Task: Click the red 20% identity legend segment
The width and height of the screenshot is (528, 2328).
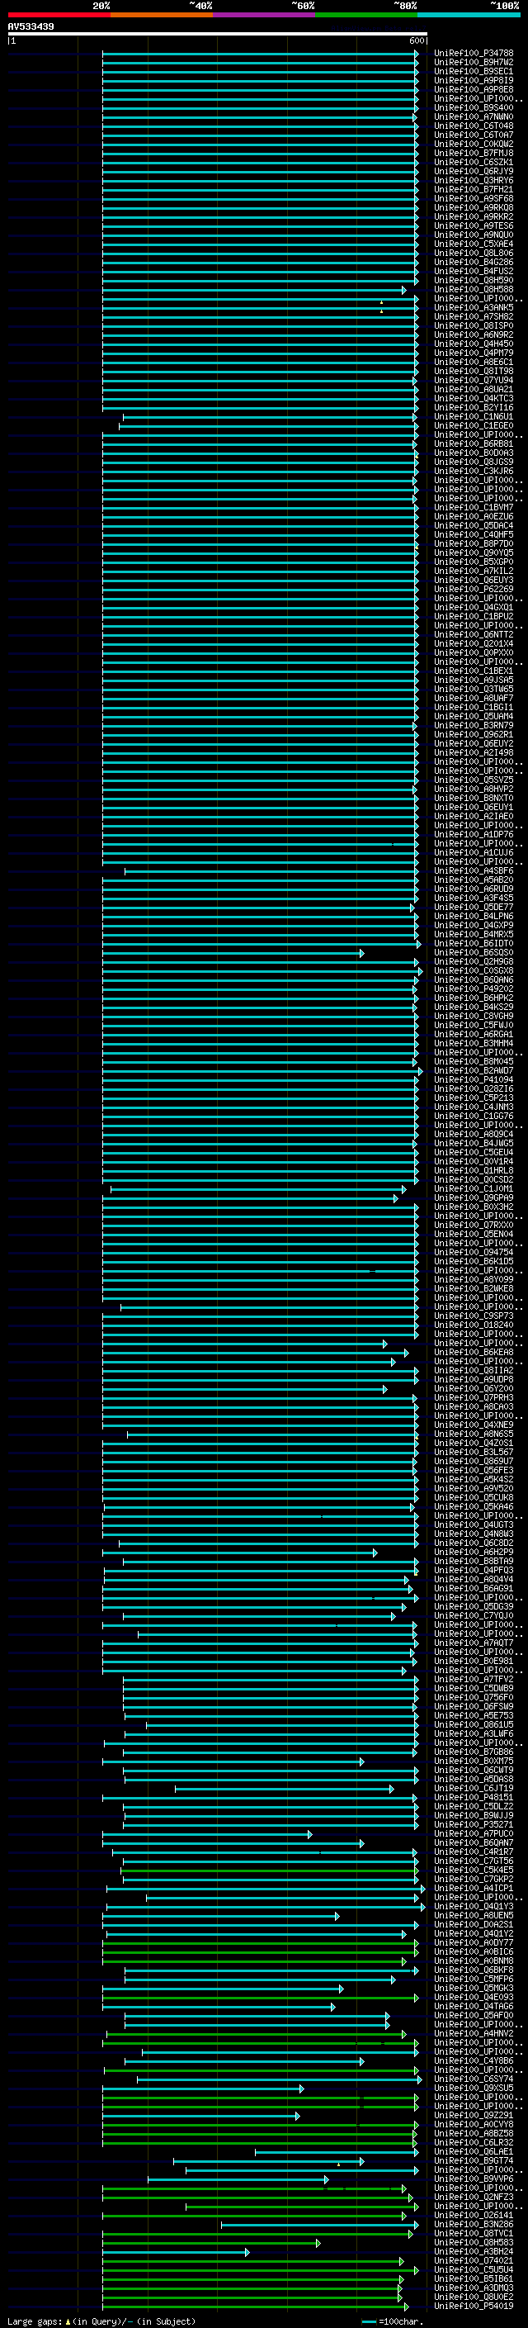Action: pyautogui.click(x=59, y=15)
